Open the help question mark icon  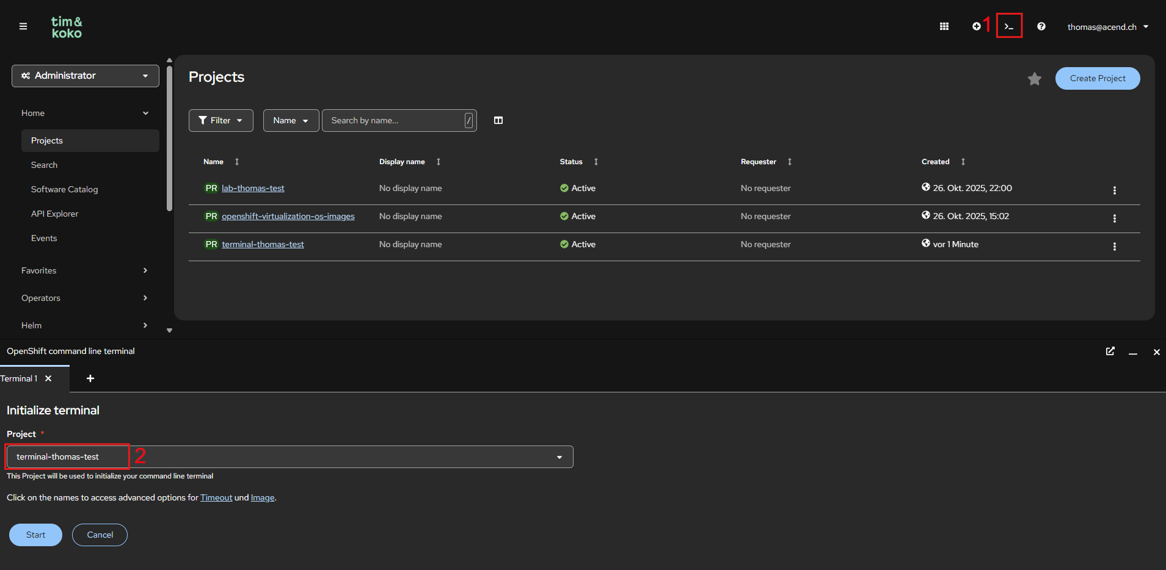pyautogui.click(x=1041, y=26)
